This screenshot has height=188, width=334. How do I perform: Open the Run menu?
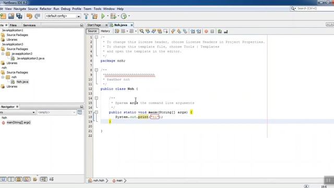(56, 9)
